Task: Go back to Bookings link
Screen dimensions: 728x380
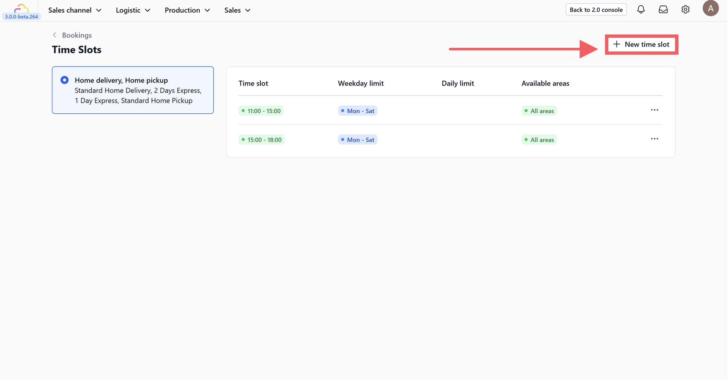Action: [77, 35]
